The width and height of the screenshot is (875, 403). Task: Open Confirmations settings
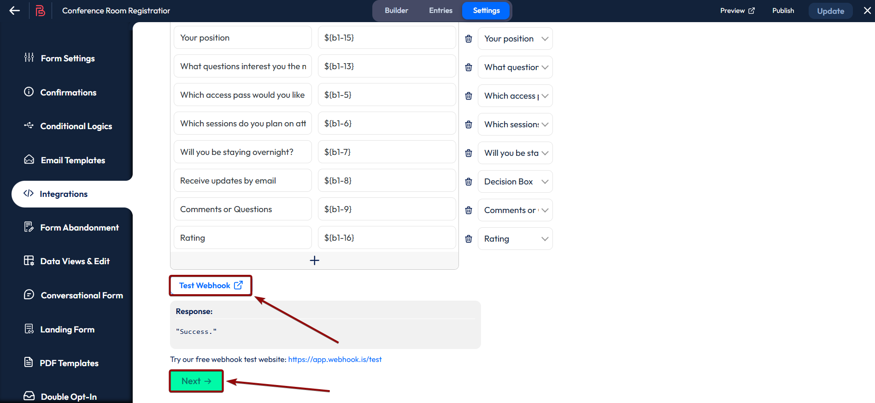tap(68, 93)
